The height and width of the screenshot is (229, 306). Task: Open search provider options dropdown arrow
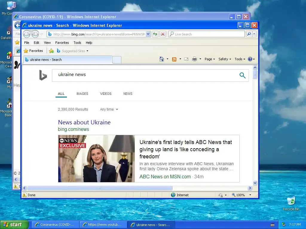254,34
